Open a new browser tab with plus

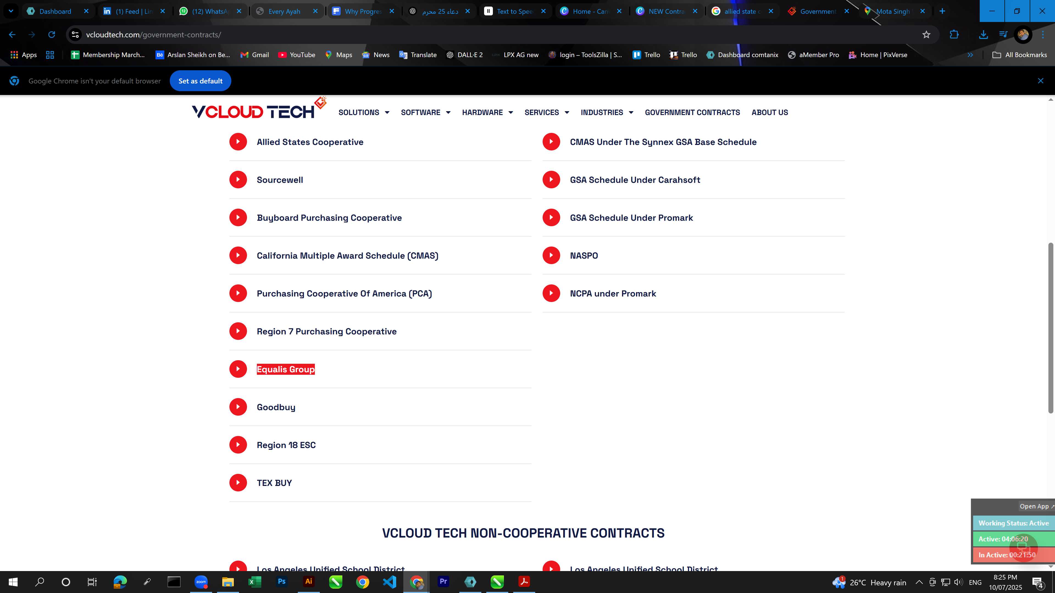click(x=942, y=11)
